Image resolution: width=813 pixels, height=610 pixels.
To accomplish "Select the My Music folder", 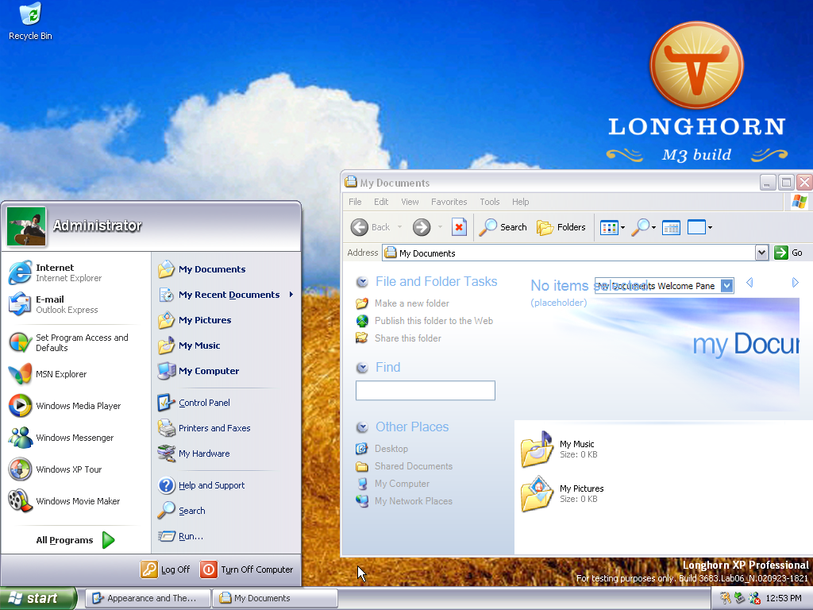I will click(559, 450).
